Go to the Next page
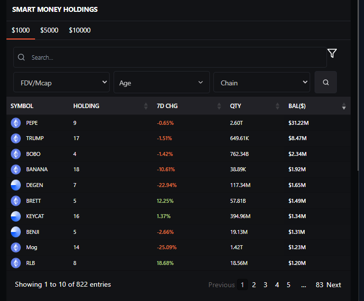This screenshot has width=364, height=301. [x=333, y=285]
